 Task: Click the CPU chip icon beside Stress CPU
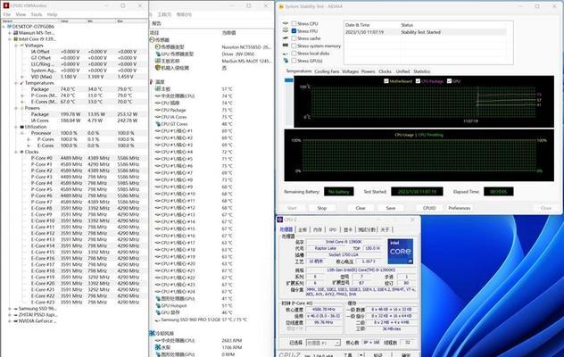(x=286, y=23)
